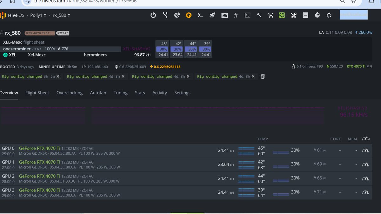381x214 pixels.
Task: Click the 6.1.0-hiveos #90 kernel text
Action: point(307,67)
